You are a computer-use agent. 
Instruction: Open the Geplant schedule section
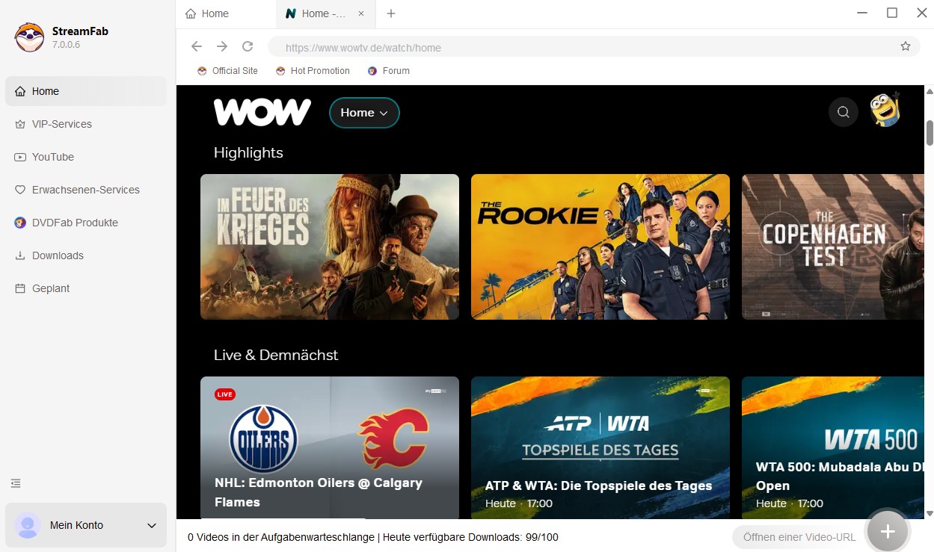(x=51, y=288)
